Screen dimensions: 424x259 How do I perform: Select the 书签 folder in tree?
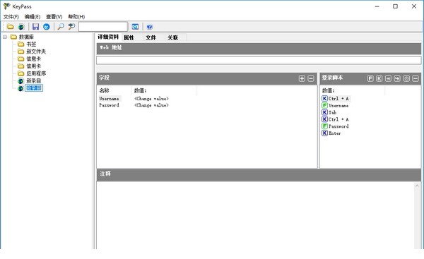click(x=31, y=44)
